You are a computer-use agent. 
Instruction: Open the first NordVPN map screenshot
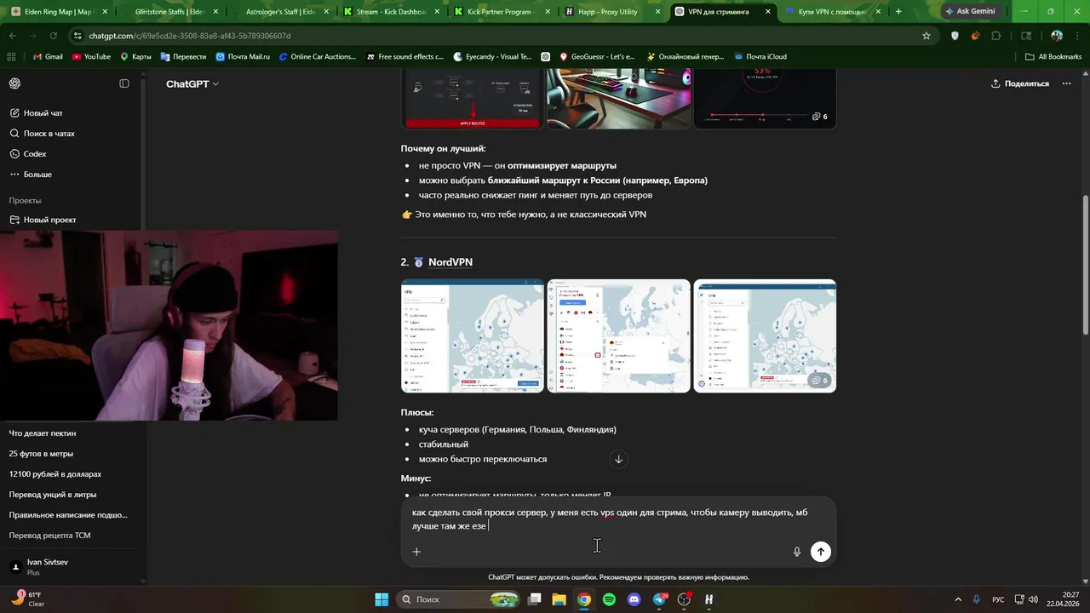click(x=473, y=336)
